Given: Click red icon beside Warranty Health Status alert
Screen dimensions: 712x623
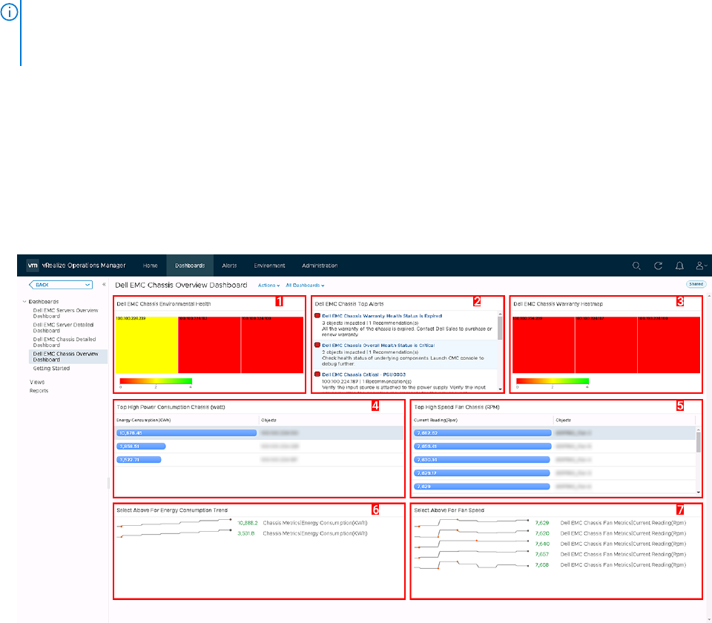Looking at the screenshot, I should [317, 316].
